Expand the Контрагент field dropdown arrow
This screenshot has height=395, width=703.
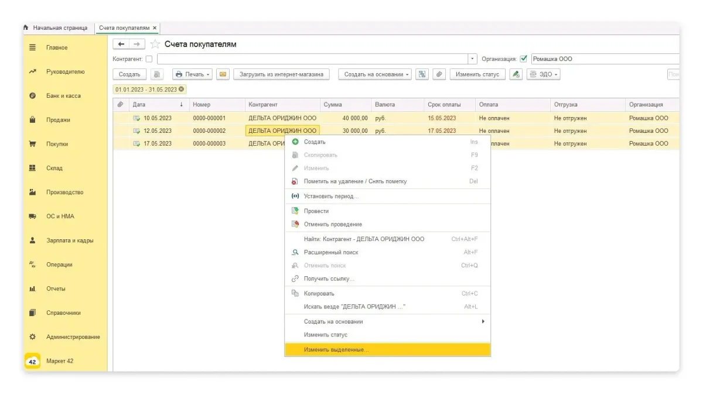(x=473, y=59)
